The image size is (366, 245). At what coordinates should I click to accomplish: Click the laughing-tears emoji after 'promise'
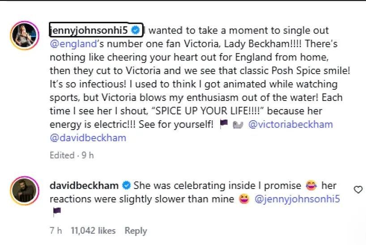click(311, 186)
